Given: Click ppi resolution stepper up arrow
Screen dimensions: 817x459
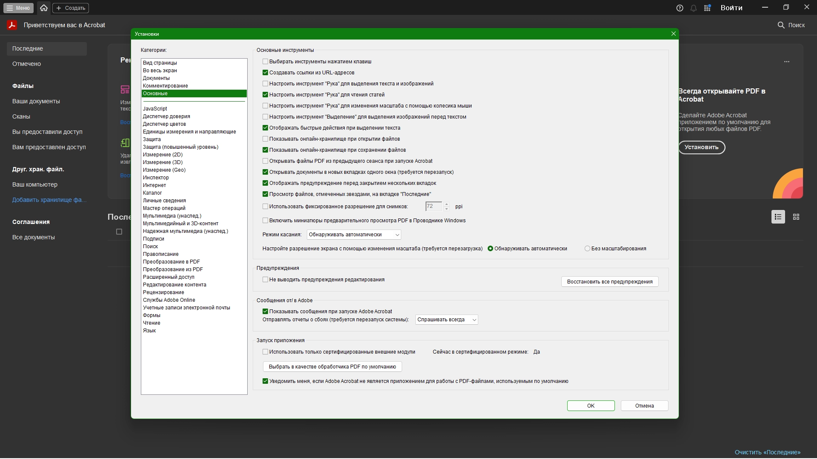Looking at the screenshot, I should (446, 204).
